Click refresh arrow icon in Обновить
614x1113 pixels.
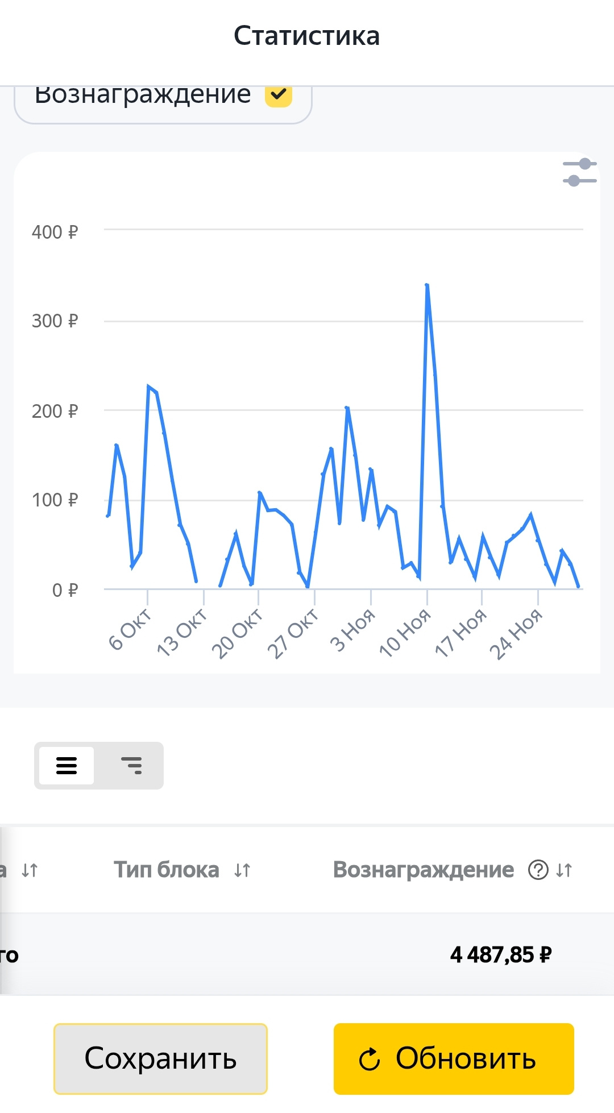(370, 1059)
